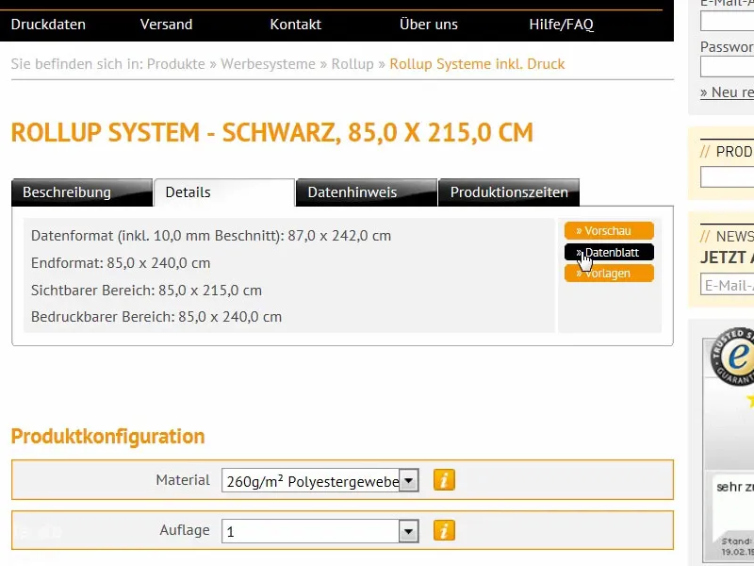
Task: Open the Kontakt menu
Action: [x=295, y=25]
